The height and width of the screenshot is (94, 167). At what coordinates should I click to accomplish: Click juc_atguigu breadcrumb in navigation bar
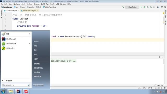tap(7, 7)
